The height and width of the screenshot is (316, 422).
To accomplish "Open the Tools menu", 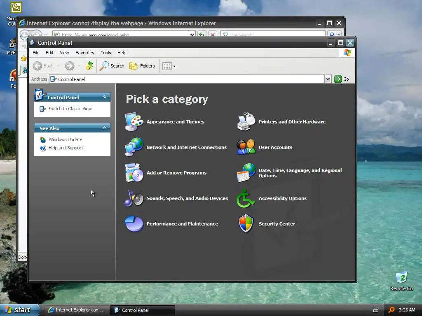I will (106, 53).
